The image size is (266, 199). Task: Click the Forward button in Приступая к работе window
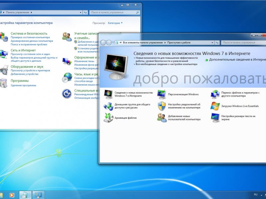[x=109, y=43]
